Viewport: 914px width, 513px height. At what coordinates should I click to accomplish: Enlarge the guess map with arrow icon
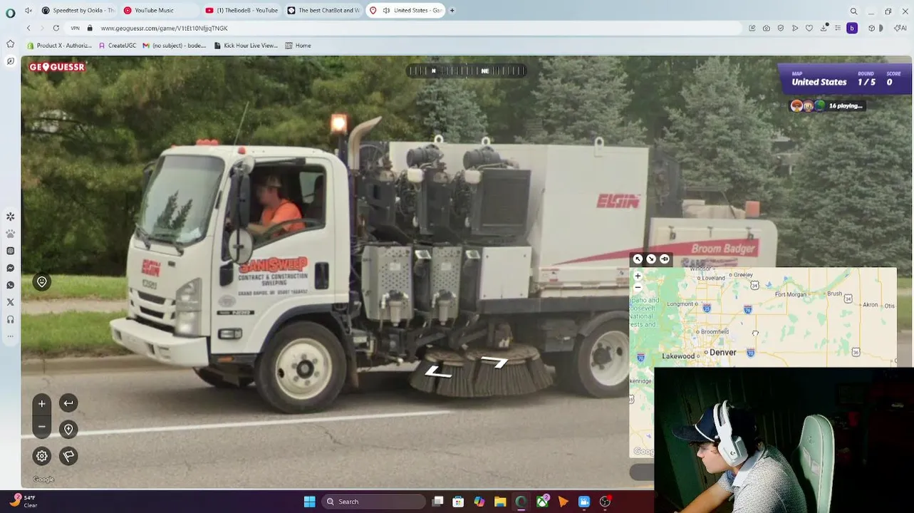pyautogui.click(x=638, y=259)
